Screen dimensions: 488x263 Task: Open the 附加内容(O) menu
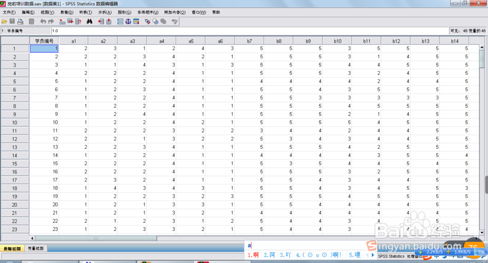pyautogui.click(x=175, y=13)
